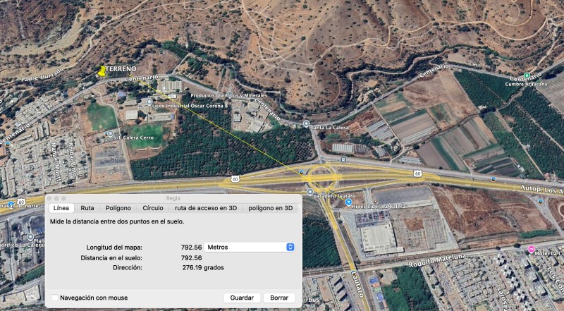The width and height of the screenshot is (564, 311).
Task: Select the polígono en 3D tab
Action: (x=270, y=208)
